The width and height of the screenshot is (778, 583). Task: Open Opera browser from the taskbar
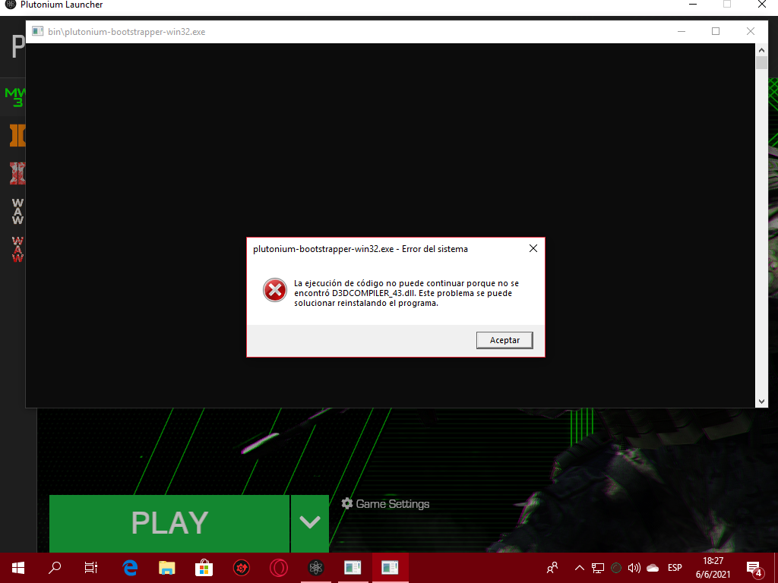coord(279,568)
